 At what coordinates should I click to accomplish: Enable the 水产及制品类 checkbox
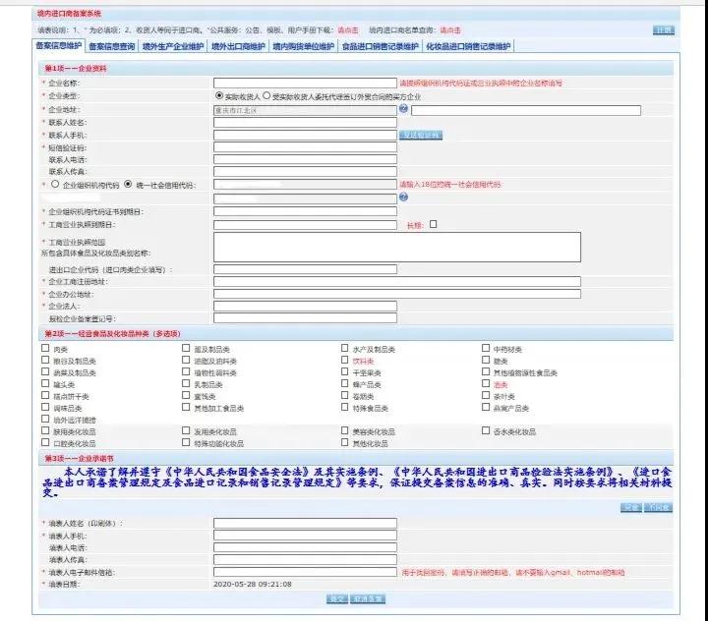tap(345, 349)
